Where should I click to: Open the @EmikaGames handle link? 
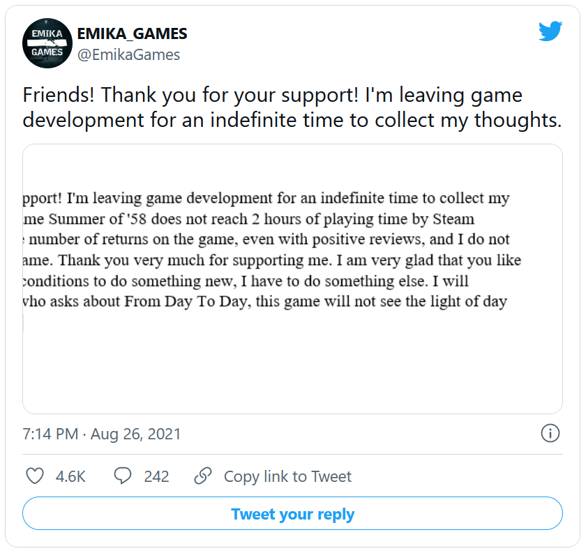[128, 54]
